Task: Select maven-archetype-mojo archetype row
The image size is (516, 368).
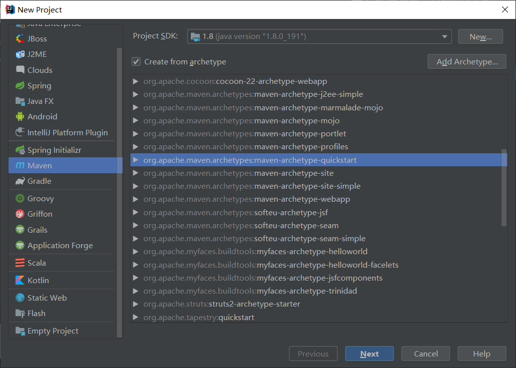Action: pyautogui.click(x=319, y=121)
